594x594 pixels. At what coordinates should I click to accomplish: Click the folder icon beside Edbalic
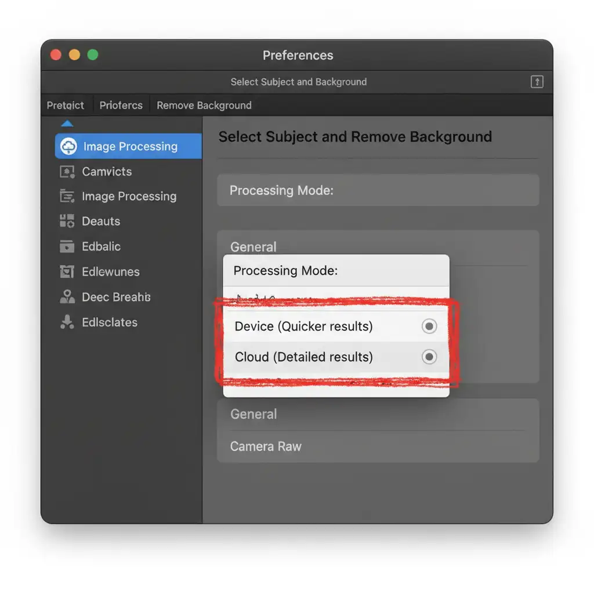click(x=67, y=247)
